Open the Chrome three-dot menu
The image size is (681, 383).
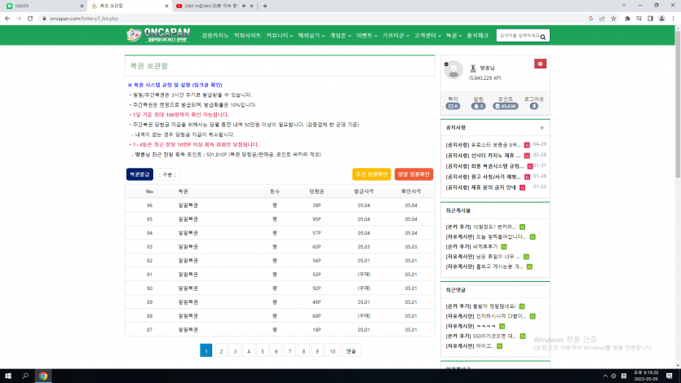tap(673, 19)
